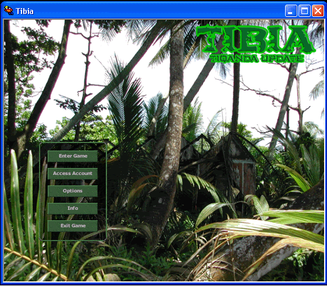Screen dimensions: 327x286
Task: Select the Exit Game button
Action: click(x=73, y=226)
